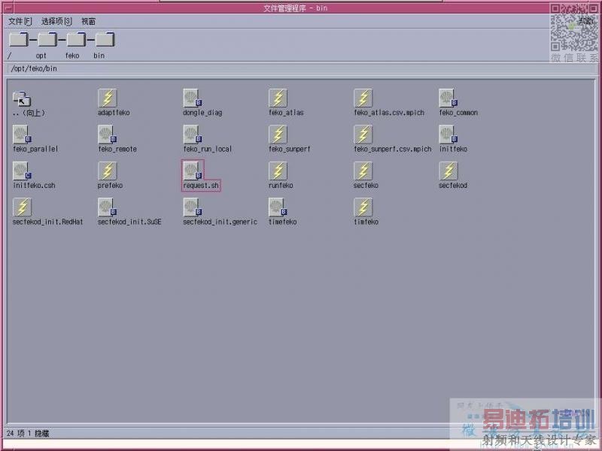
Task: Open the 帮助 menu at the right
Action: click(585, 22)
